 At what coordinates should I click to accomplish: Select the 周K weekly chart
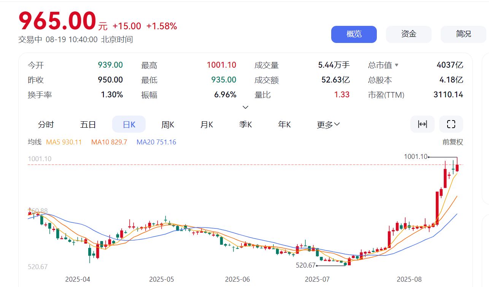(x=167, y=124)
